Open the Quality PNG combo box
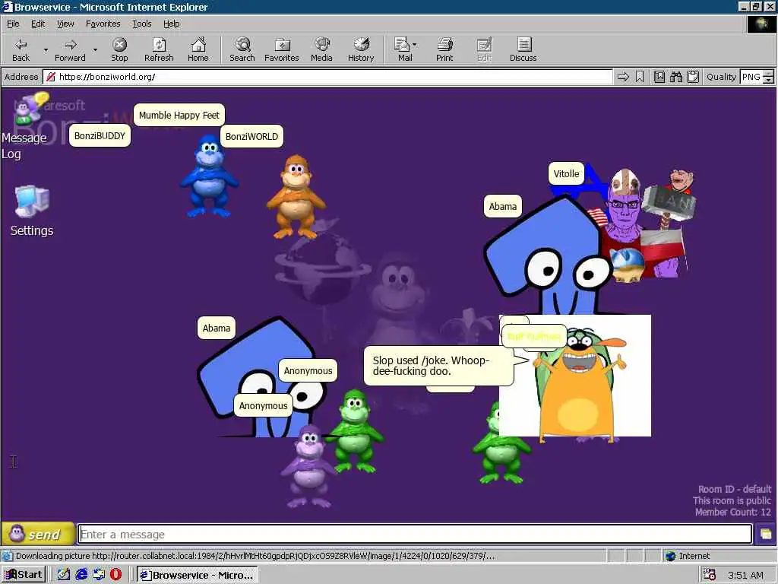 point(751,77)
